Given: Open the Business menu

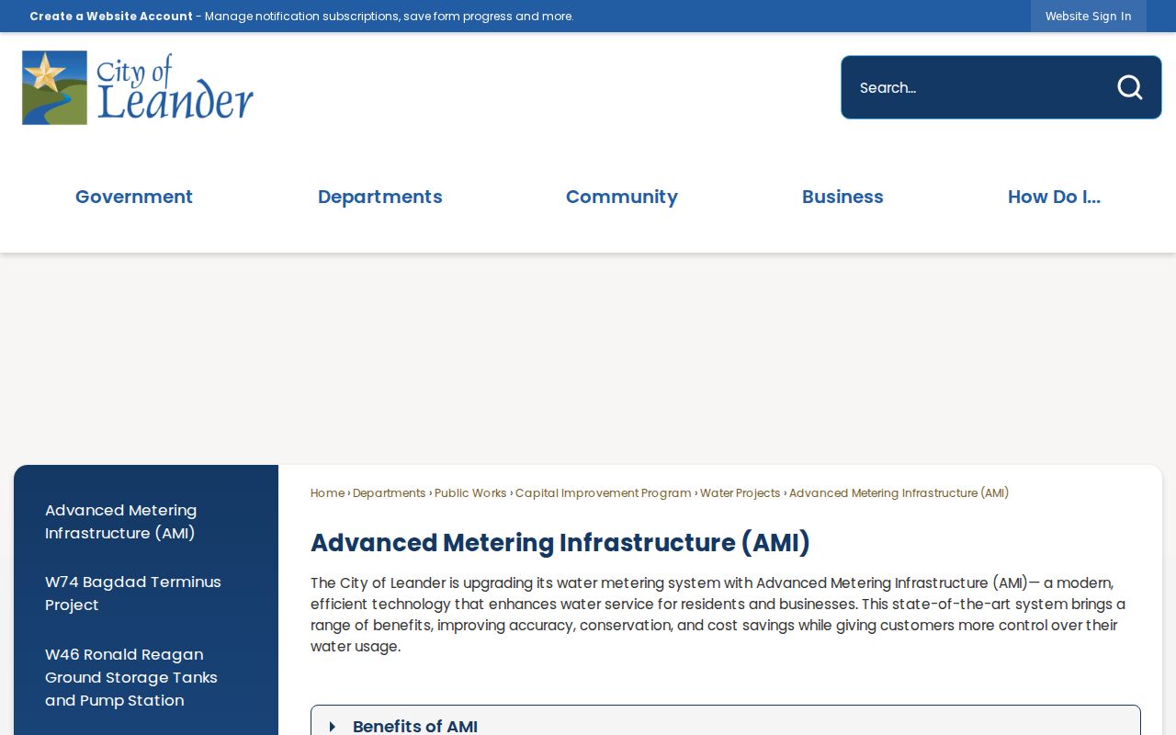Looking at the screenshot, I should (x=842, y=197).
